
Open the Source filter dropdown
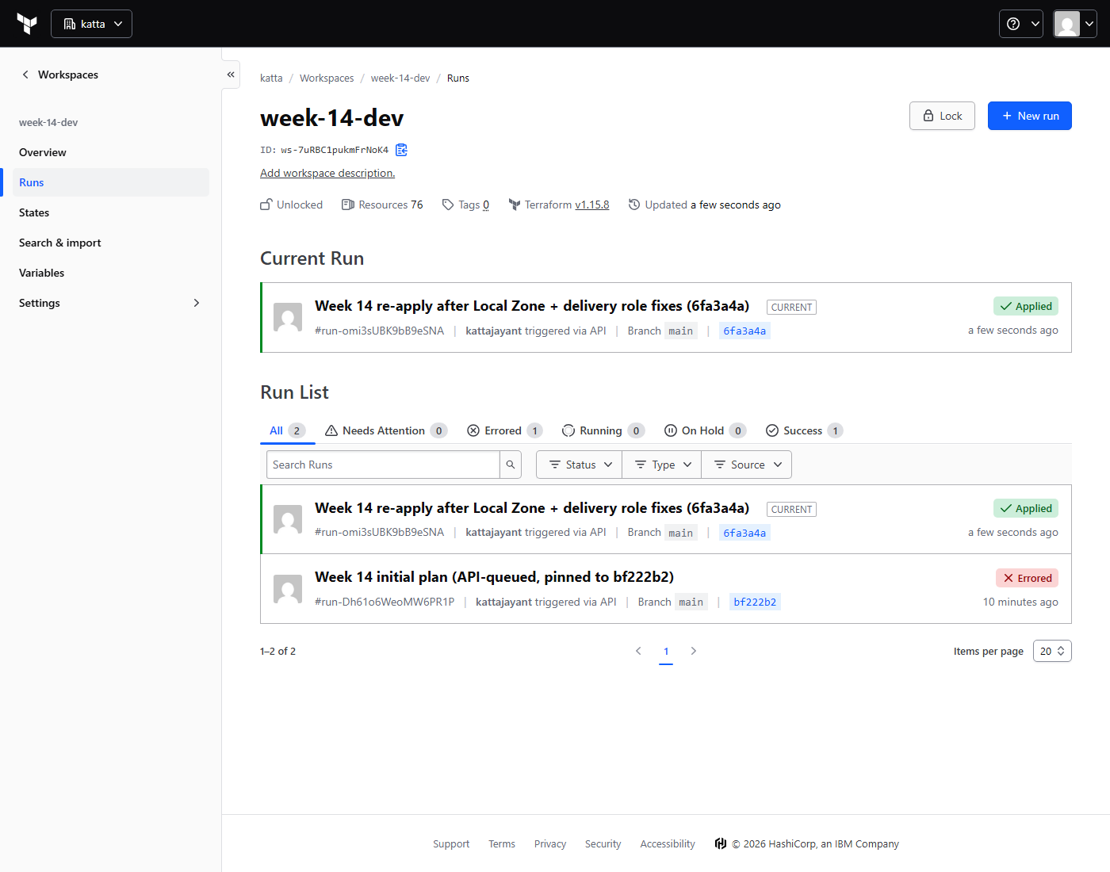point(747,465)
